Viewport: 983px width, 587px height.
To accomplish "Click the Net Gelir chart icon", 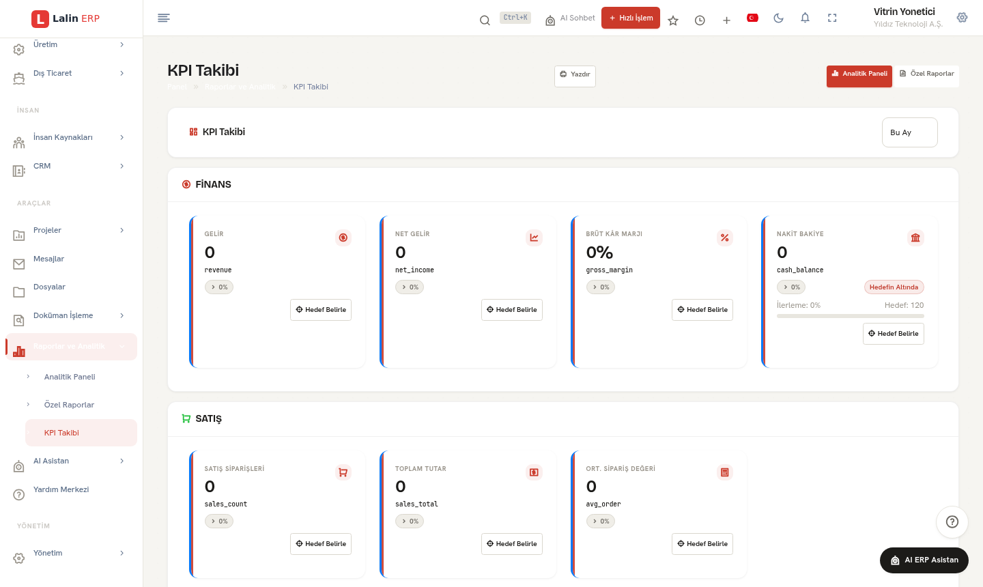I will [534, 238].
